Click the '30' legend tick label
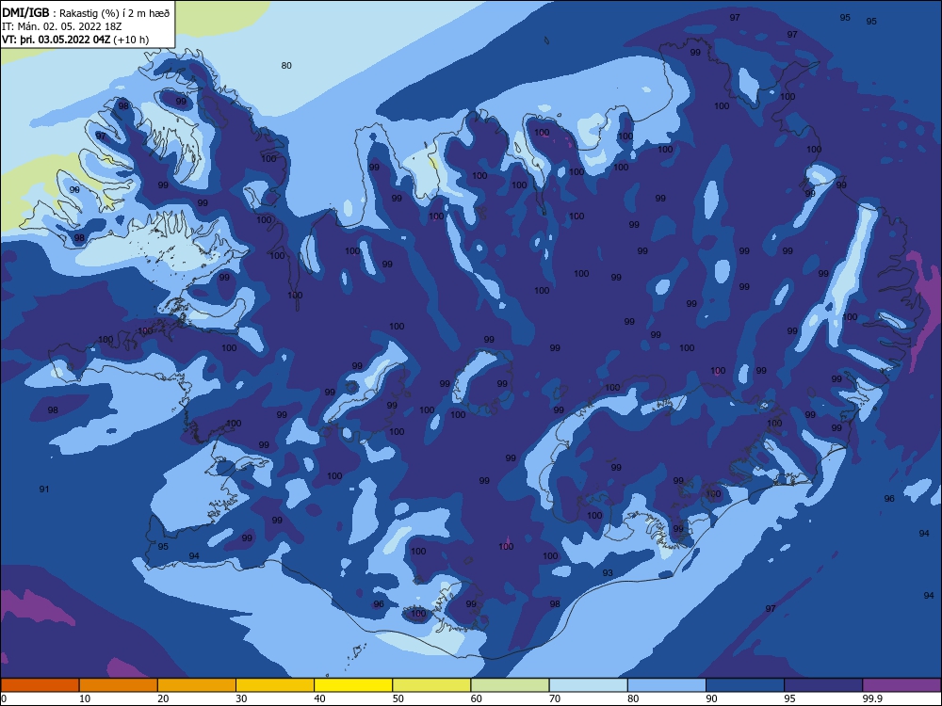This screenshot has width=942, height=706. click(x=241, y=698)
